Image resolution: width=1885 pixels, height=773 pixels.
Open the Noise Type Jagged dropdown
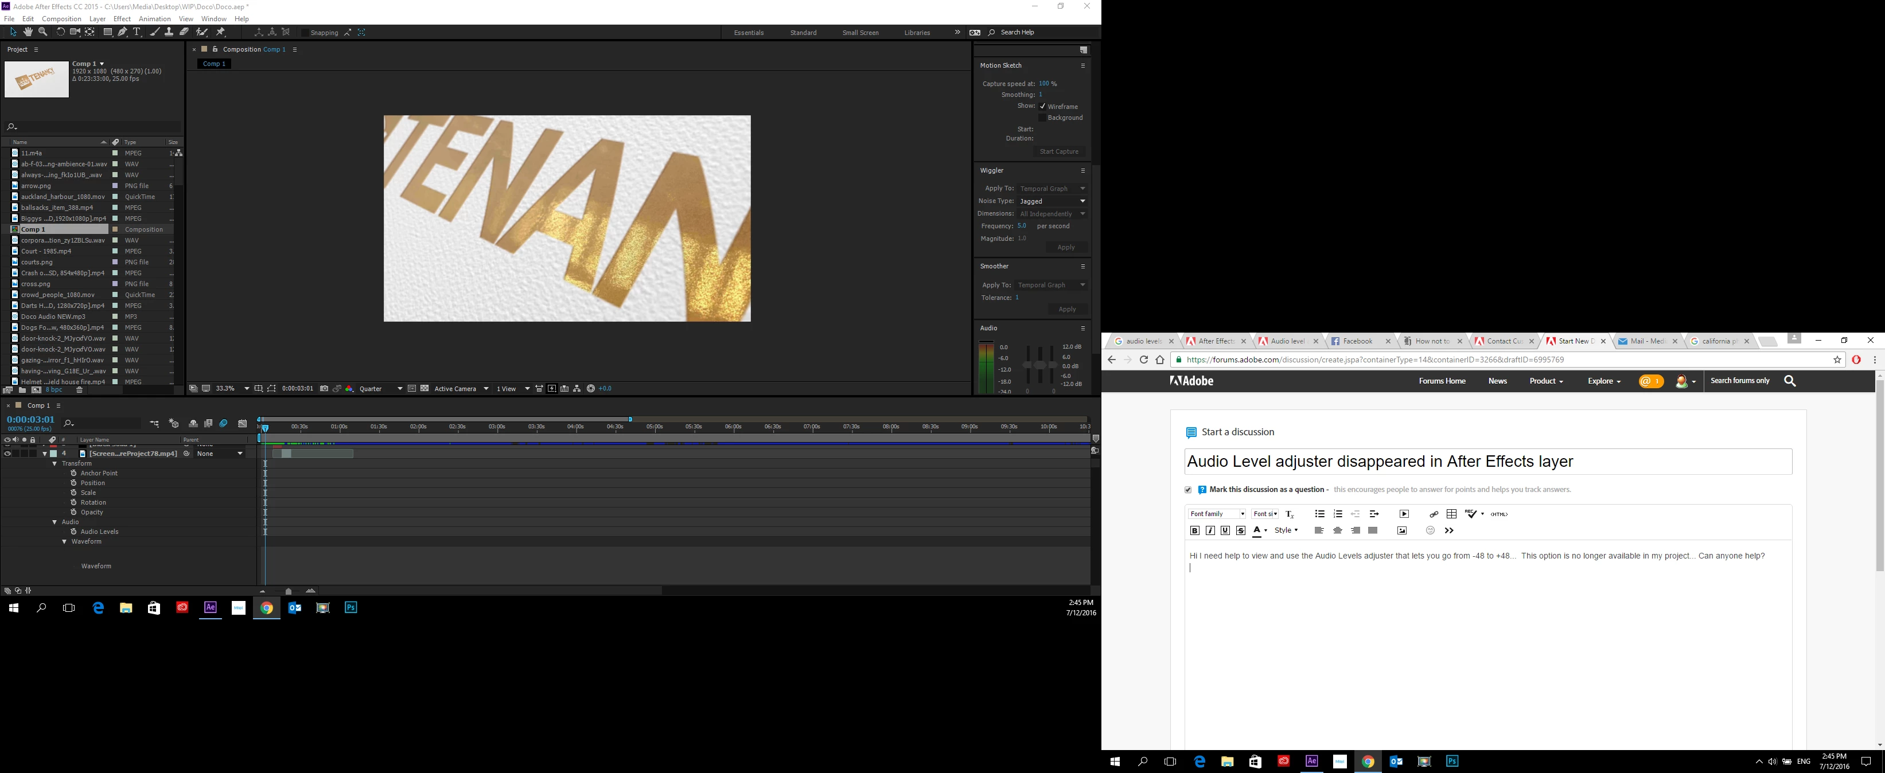click(x=1052, y=201)
